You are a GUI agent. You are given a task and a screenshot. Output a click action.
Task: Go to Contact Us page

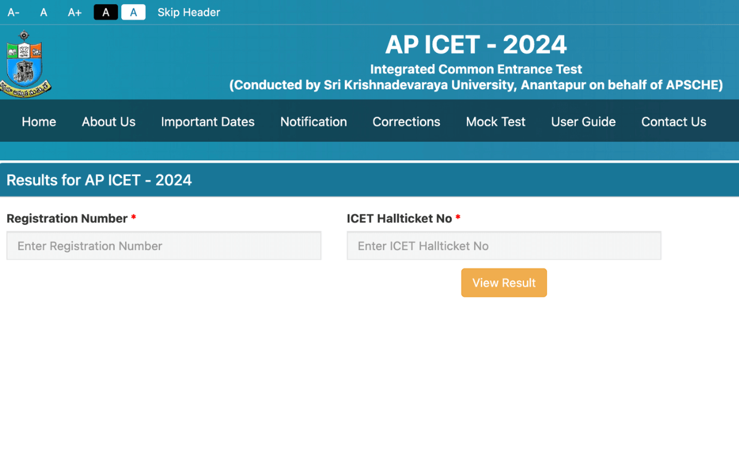pyautogui.click(x=674, y=122)
